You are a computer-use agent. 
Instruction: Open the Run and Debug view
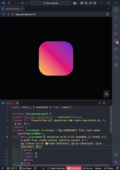116,34
